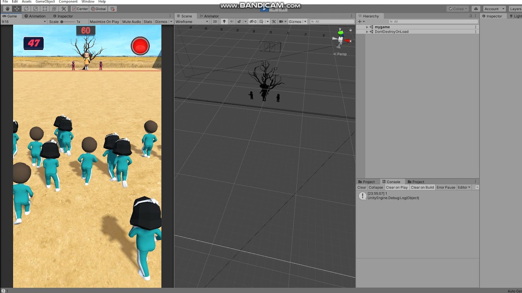Select the Rotate tool

[26, 9]
